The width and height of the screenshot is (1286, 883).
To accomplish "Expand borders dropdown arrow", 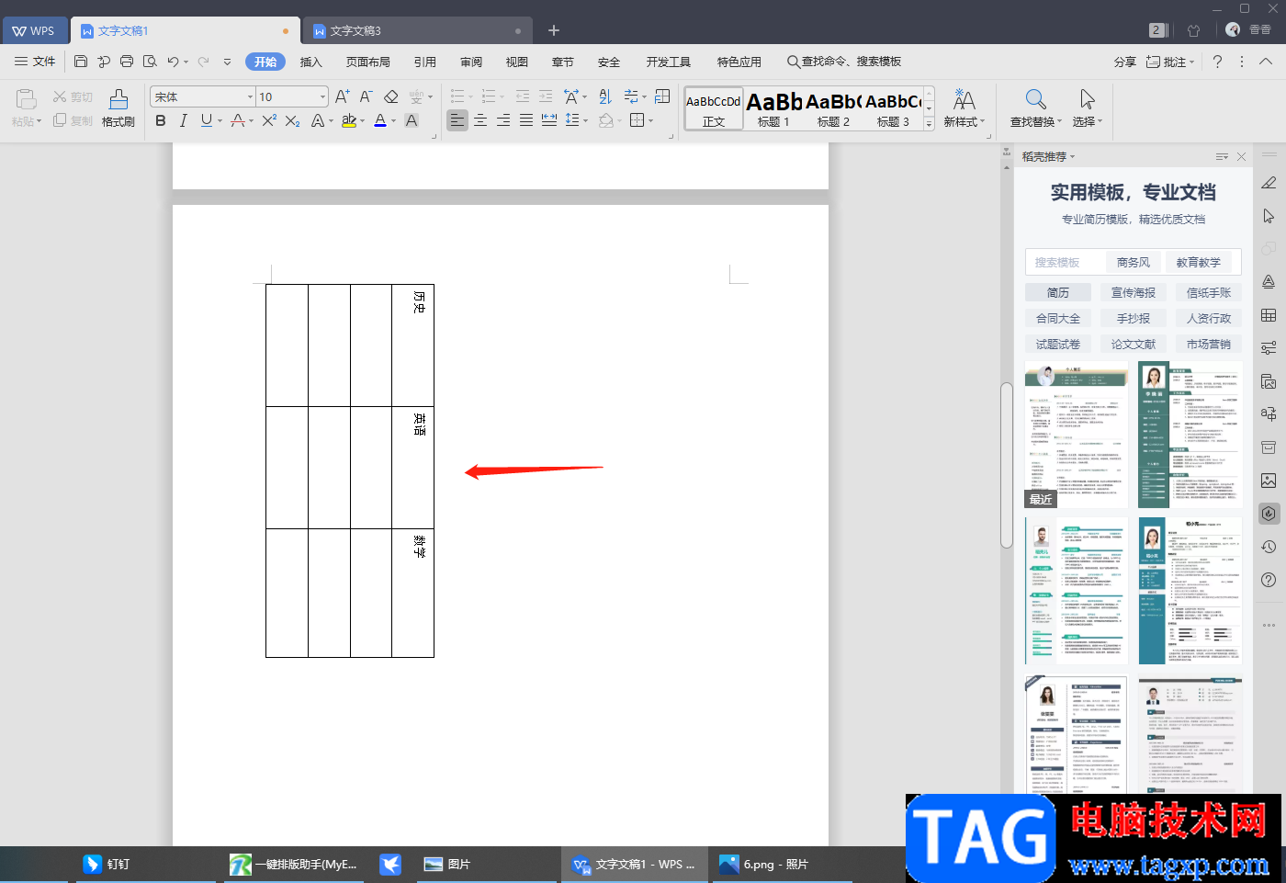I will (651, 120).
